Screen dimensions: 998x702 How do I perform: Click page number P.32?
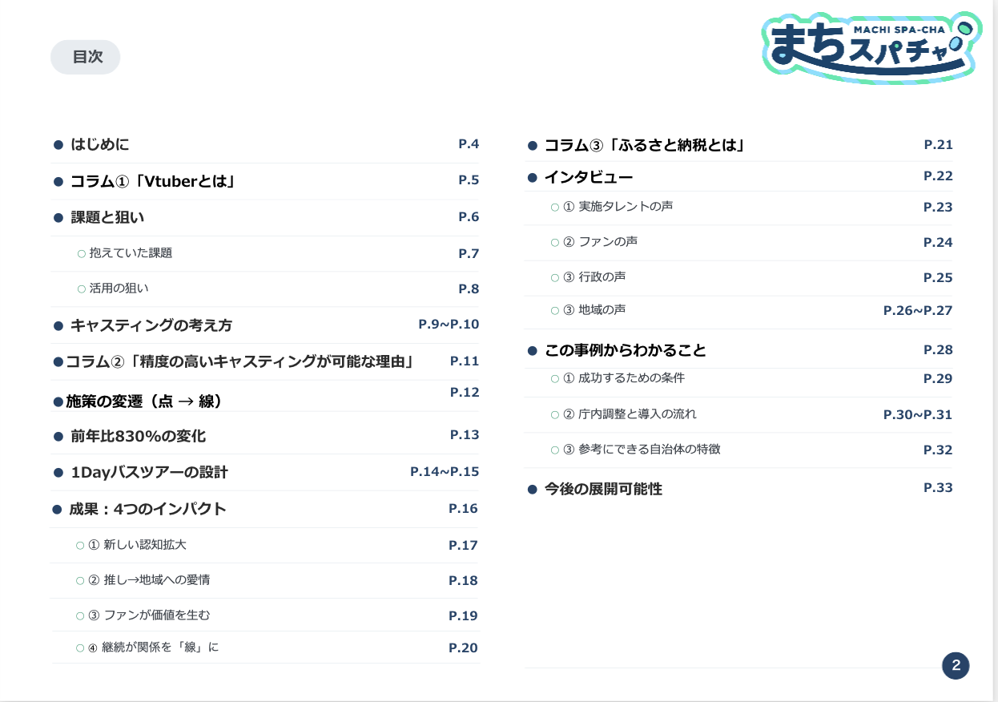(938, 450)
